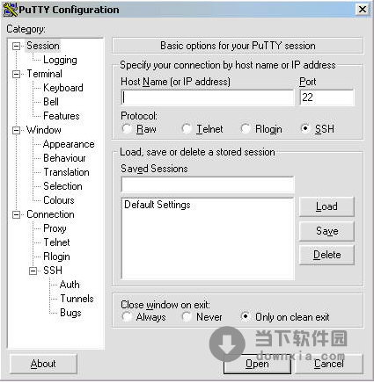Collapse the Connection tree node
This screenshot has height=383, width=374.
point(16,214)
